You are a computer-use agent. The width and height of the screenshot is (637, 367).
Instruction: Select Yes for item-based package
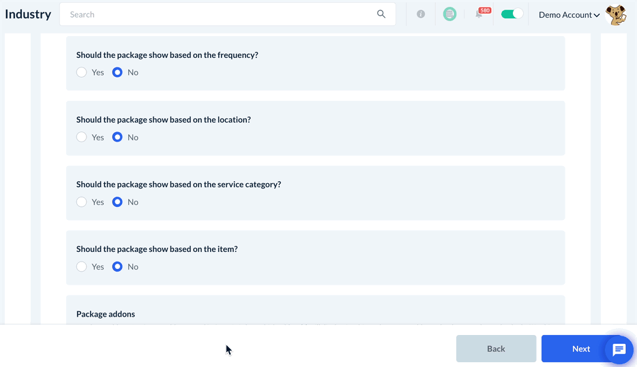tap(82, 267)
